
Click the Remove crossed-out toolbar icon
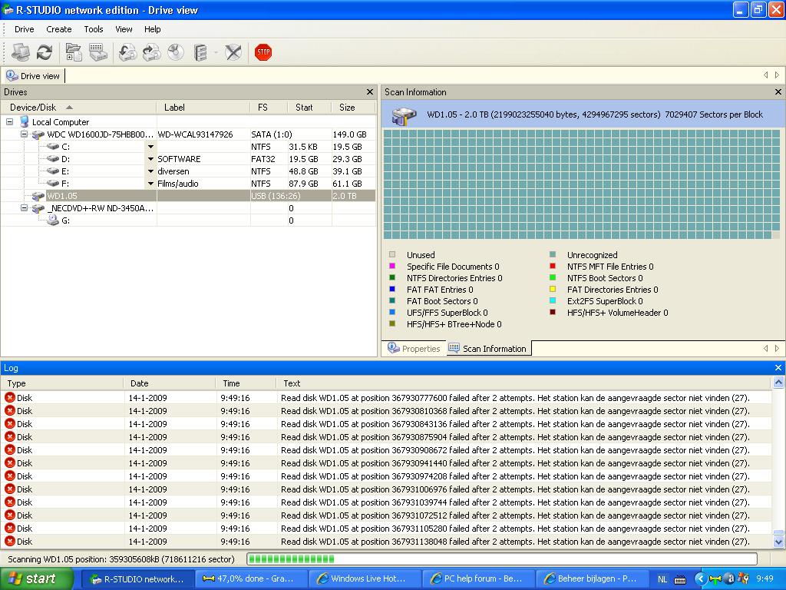[x=233, y=52]
